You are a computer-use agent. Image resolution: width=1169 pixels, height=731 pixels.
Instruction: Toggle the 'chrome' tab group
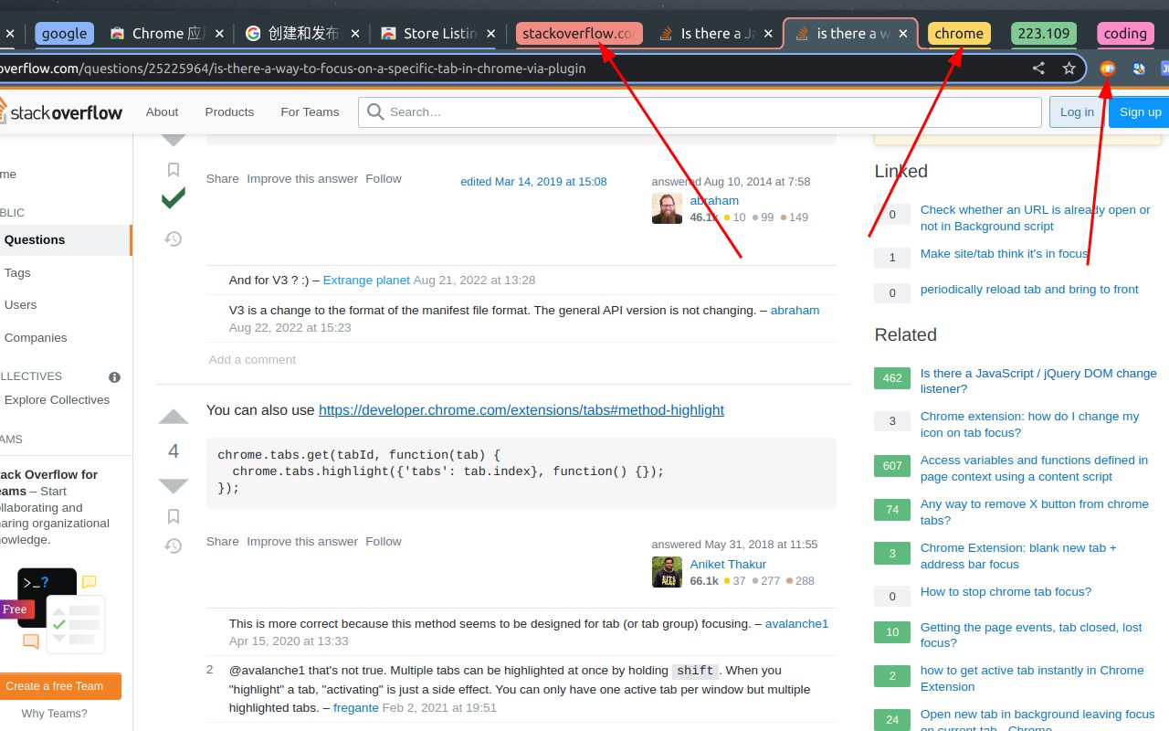[x=959, y=34]
